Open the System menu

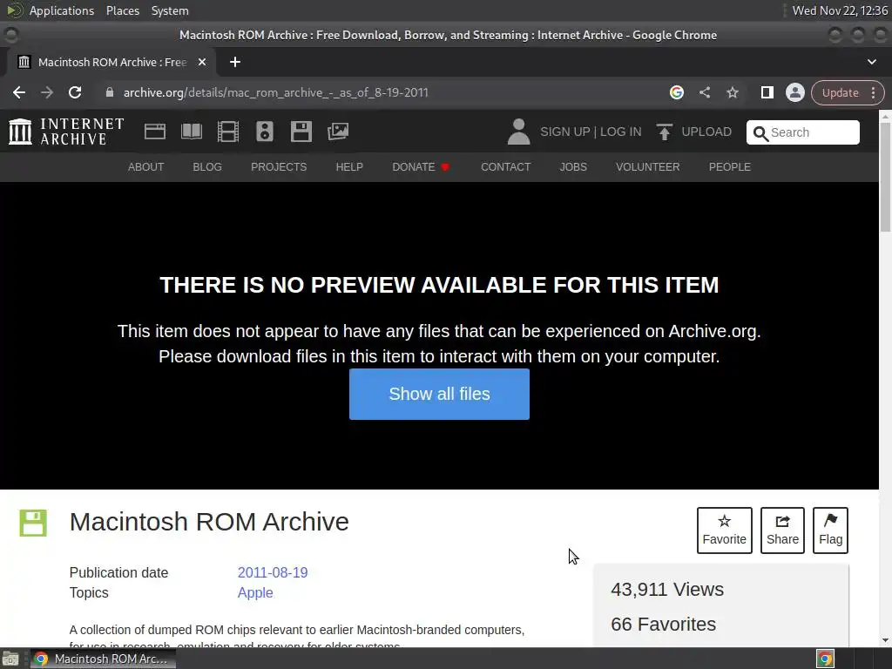coord(170,10)
